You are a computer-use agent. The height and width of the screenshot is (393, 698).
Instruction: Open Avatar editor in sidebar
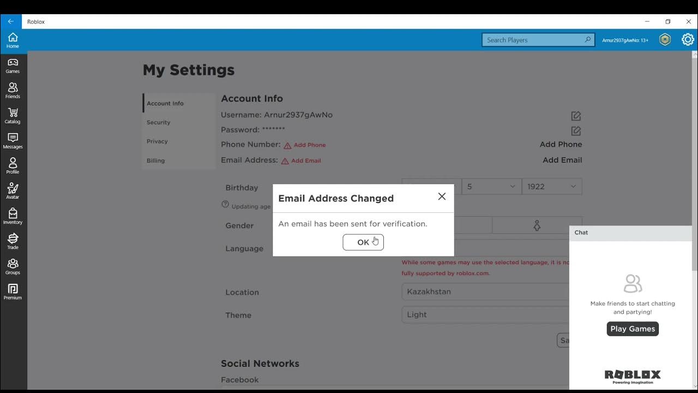point(13,191)
